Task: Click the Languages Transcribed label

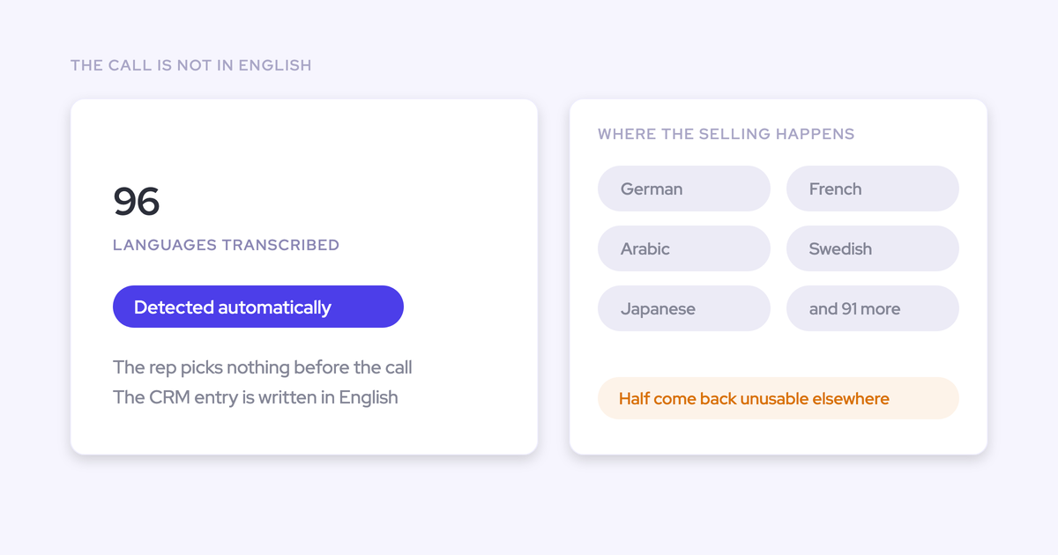Action: [x=226, y=245]
